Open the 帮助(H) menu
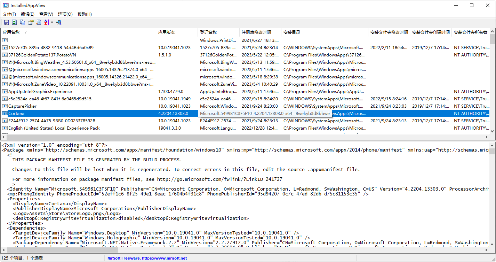The height and width of the screenshot is (262, 496). click(x=85, y=14)
